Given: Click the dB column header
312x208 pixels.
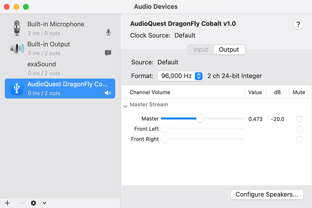Looking at the screenshot, I should click(277, 92).
